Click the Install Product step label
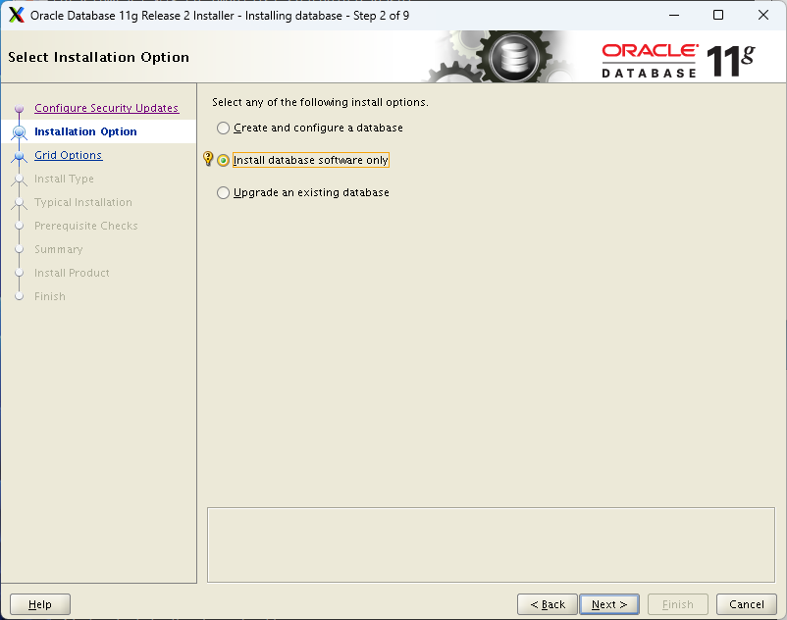This screenshot has width=787, height=620. 72,273
